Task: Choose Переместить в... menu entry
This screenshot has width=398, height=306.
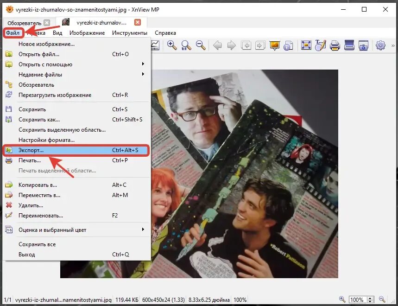Action: [76, 195]
